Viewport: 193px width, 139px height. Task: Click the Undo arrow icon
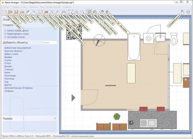[28, 12]
